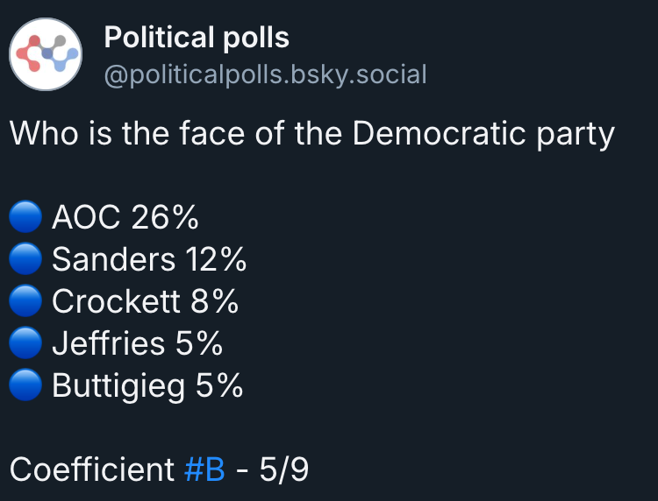The image size is (658, 501).
Task: Click the blue circle beside Jeffries
Action: coord(25,342)
